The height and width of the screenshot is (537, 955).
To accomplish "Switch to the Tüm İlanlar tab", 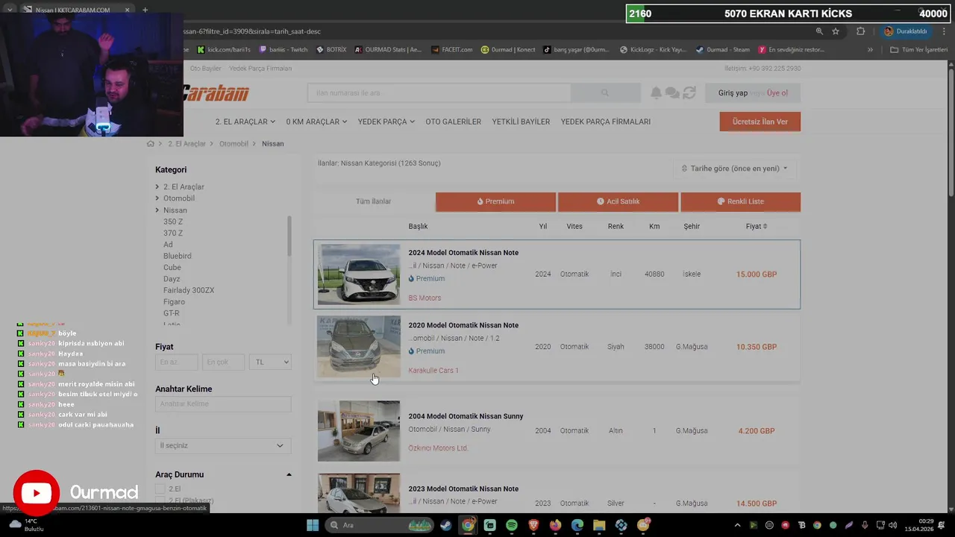I will (x=373, y=201).
